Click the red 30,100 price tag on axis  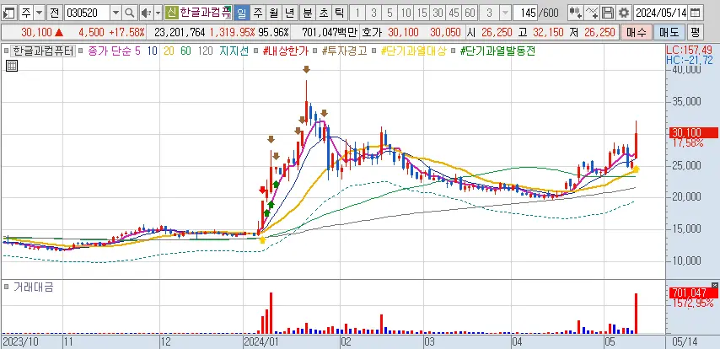[x=693, y=132]
